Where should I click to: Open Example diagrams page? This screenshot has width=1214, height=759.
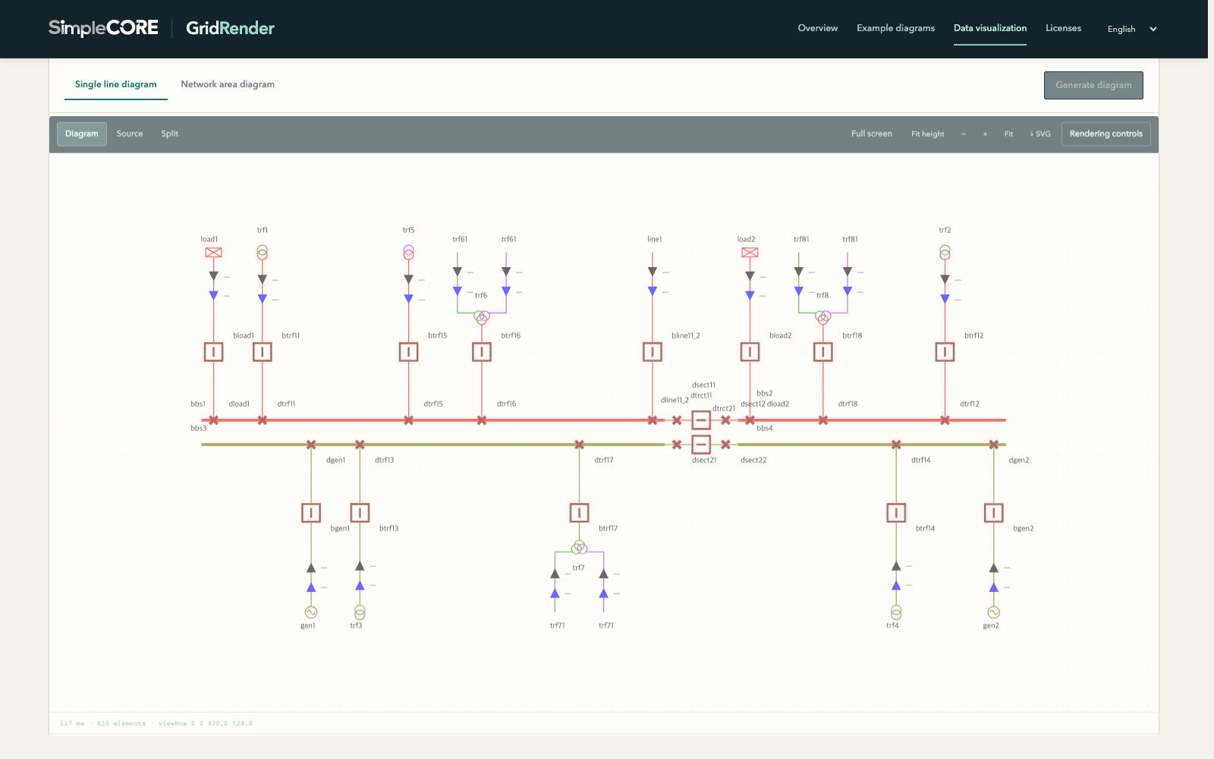click(x=895, y=28)
